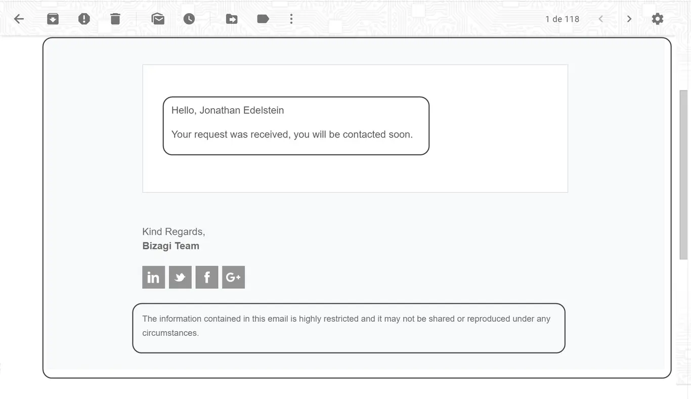Viewport: 691px width, 399px height.
Task: Open the settings gear
Action: point(657,19)
